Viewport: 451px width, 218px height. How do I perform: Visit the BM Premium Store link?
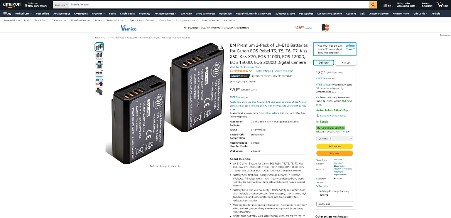[x=245, y=67]
